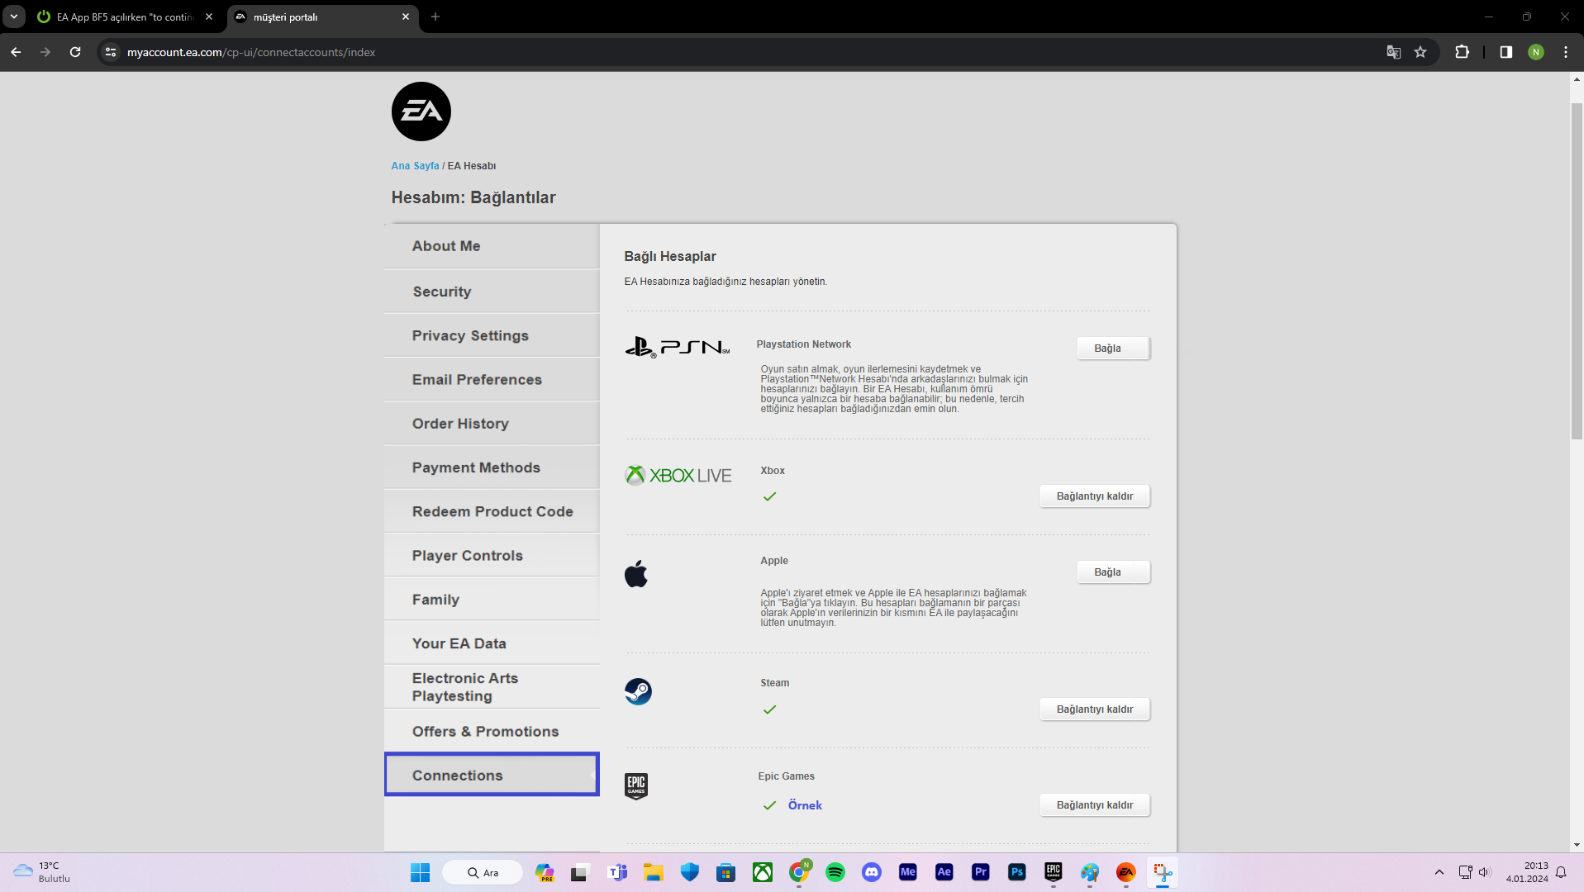Open Paint app from taskbar

(x=1090, y=872)
